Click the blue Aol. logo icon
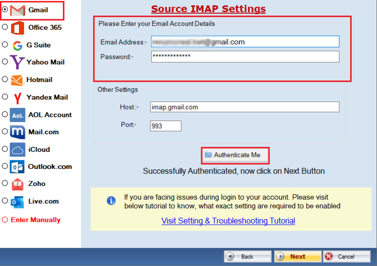Screen dimensions: 377x266 (x=18, y=115)
